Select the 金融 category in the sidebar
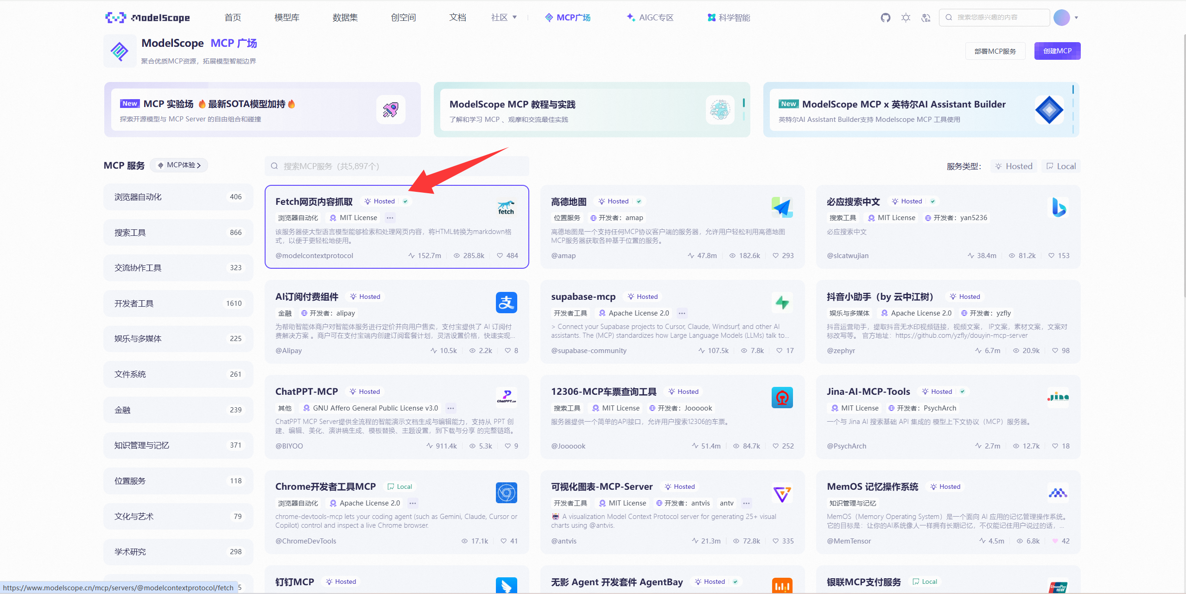 pos(178,410)
